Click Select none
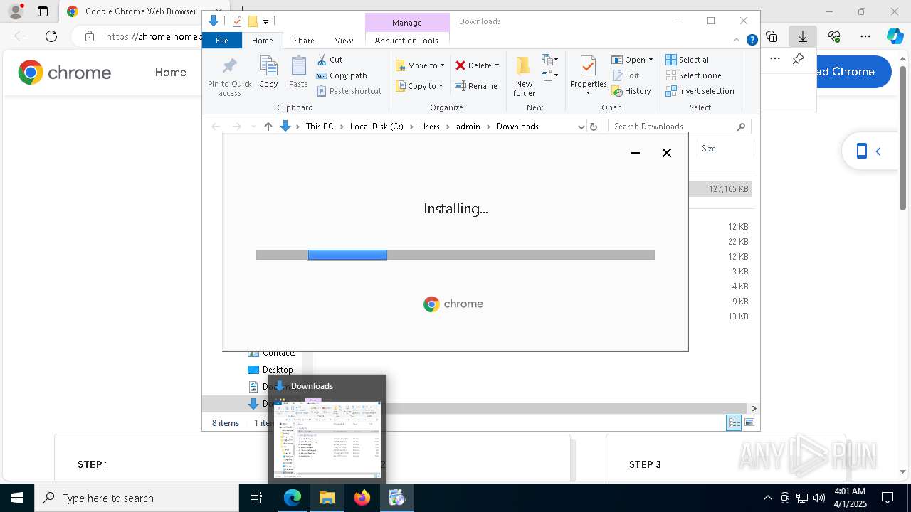Image resolution: width=911 pixels, height=512 pixels. point(694,75)
